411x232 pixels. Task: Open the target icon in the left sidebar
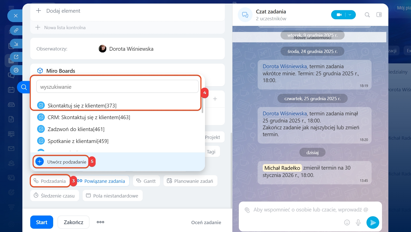pyautogui.click(x=11, y=192)
